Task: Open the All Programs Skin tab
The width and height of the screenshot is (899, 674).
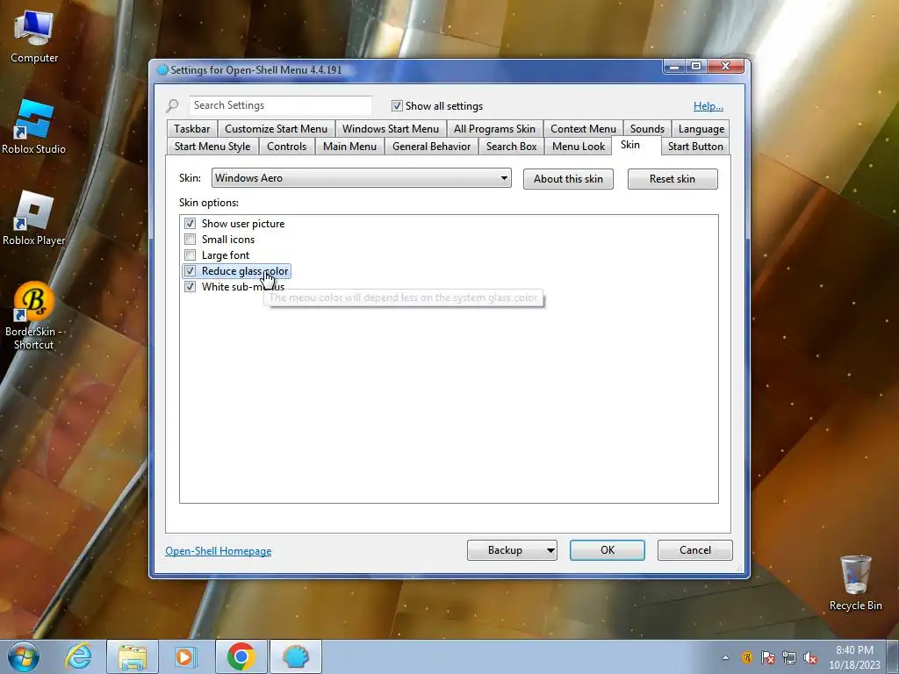Action: pos(494,129)
